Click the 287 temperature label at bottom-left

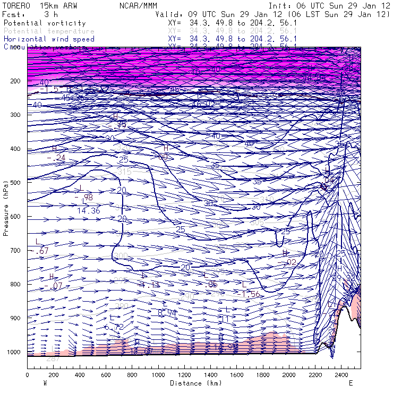(x=53, y=360)
